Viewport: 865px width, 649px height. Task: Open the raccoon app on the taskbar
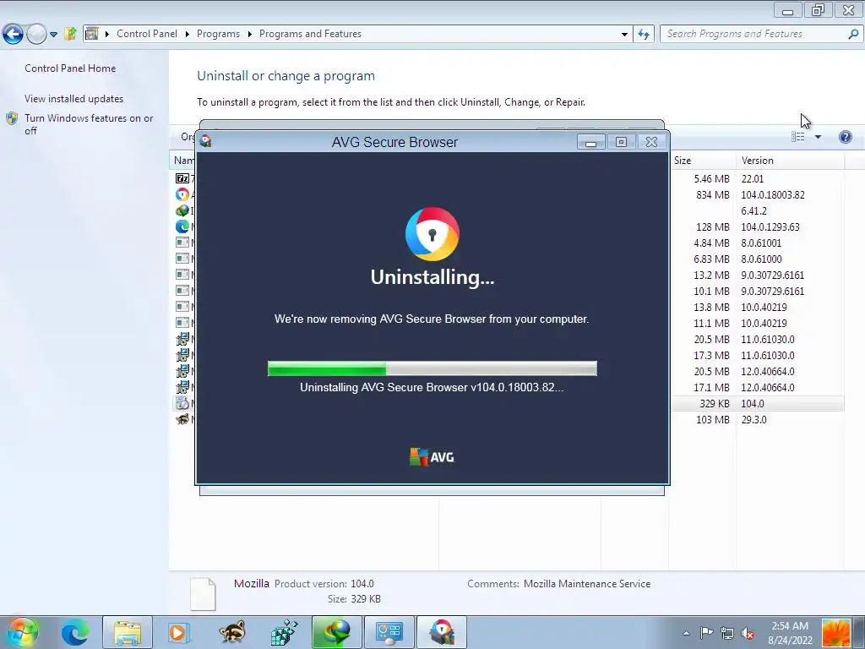point(231,632)
